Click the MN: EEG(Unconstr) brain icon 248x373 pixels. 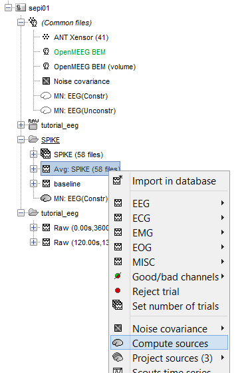tap(46, 111)
